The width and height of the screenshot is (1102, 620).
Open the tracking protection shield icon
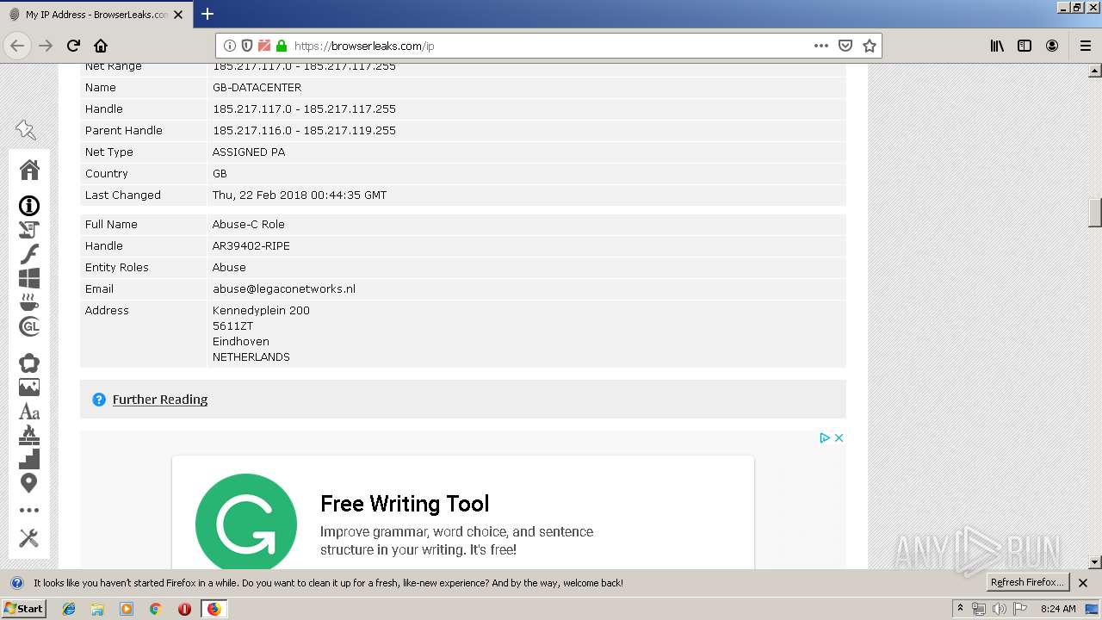coord(247,46)
